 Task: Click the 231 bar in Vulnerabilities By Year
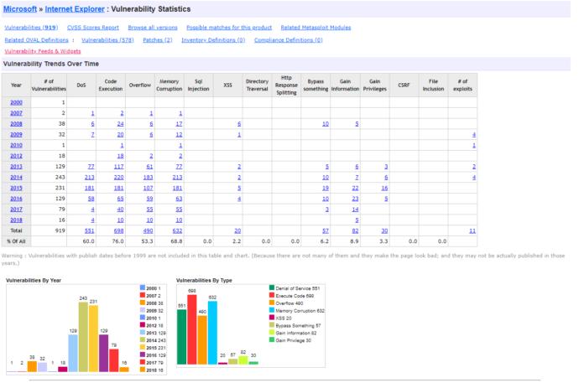pos(94,339)
